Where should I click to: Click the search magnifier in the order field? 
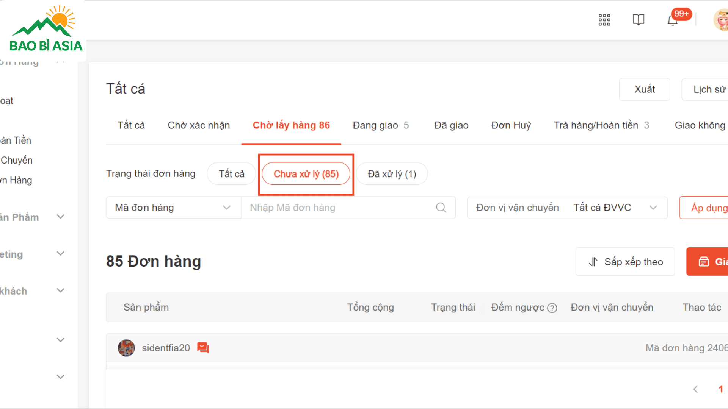coord(441,208)
